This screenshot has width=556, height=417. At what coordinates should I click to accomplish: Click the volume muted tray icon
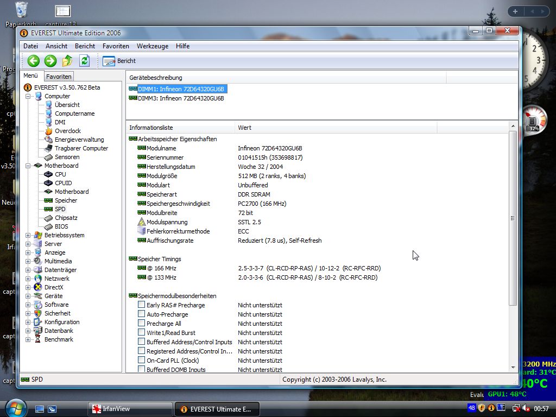(526, 408)
